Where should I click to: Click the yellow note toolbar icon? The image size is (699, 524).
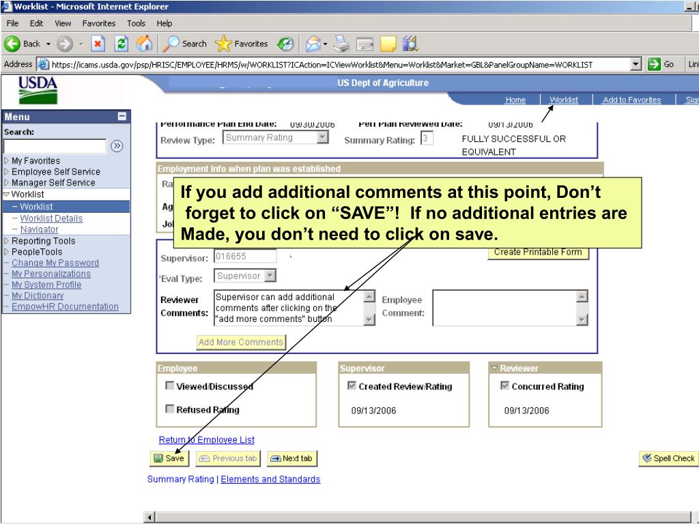point(388,44)
